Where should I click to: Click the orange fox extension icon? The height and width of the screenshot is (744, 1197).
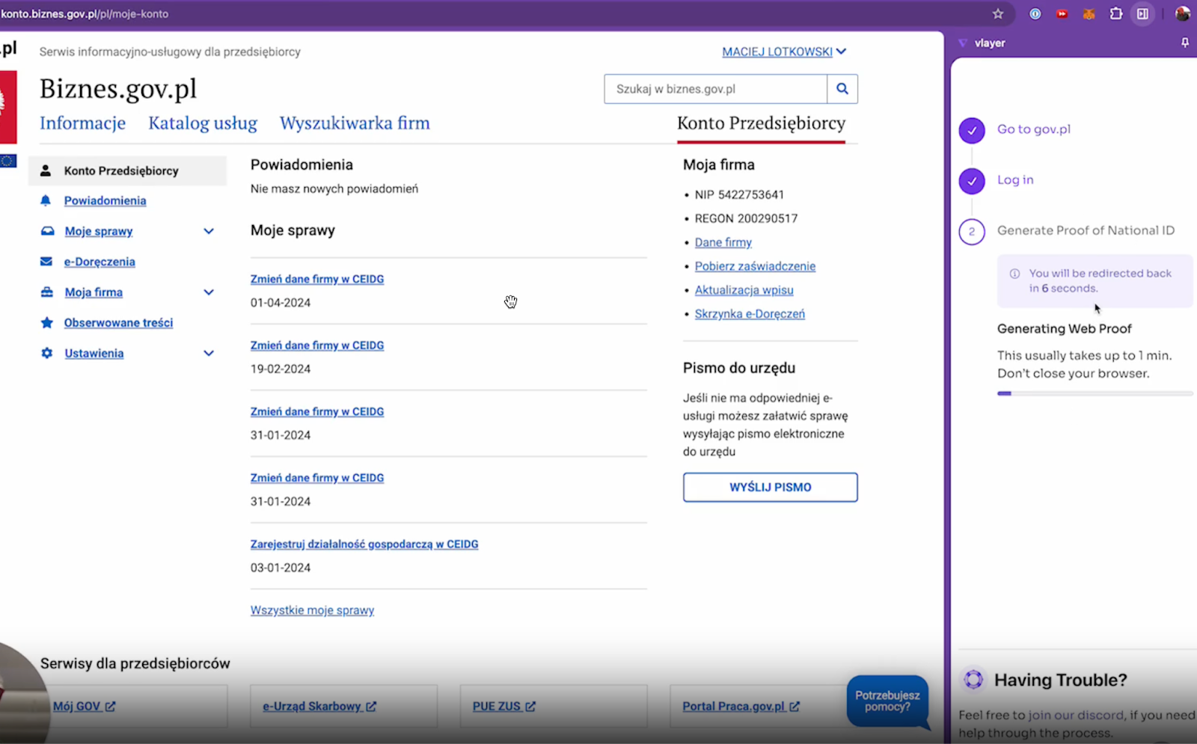(x=1089, y=13)
